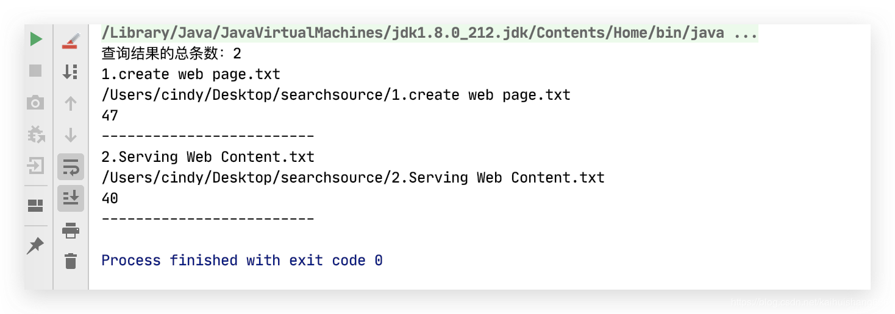Click the Exit arrow-into-box icon
895x314 pixels.
point(36,165)
